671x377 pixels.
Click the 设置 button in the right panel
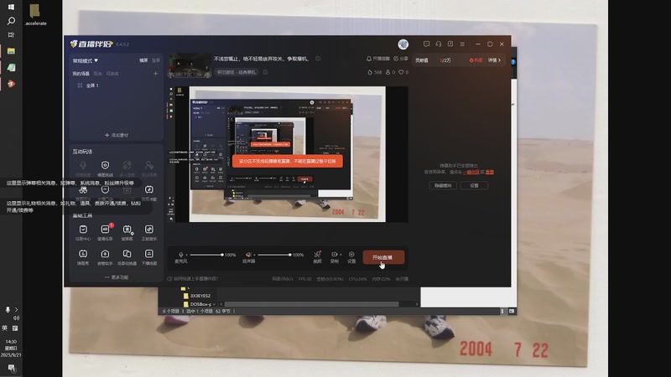(474, 185)
